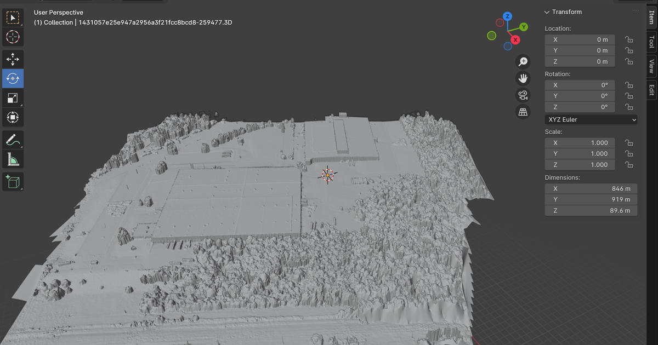Toggle the camera view
The height and width of the screenshot is (345, 658).
(523, 95)
